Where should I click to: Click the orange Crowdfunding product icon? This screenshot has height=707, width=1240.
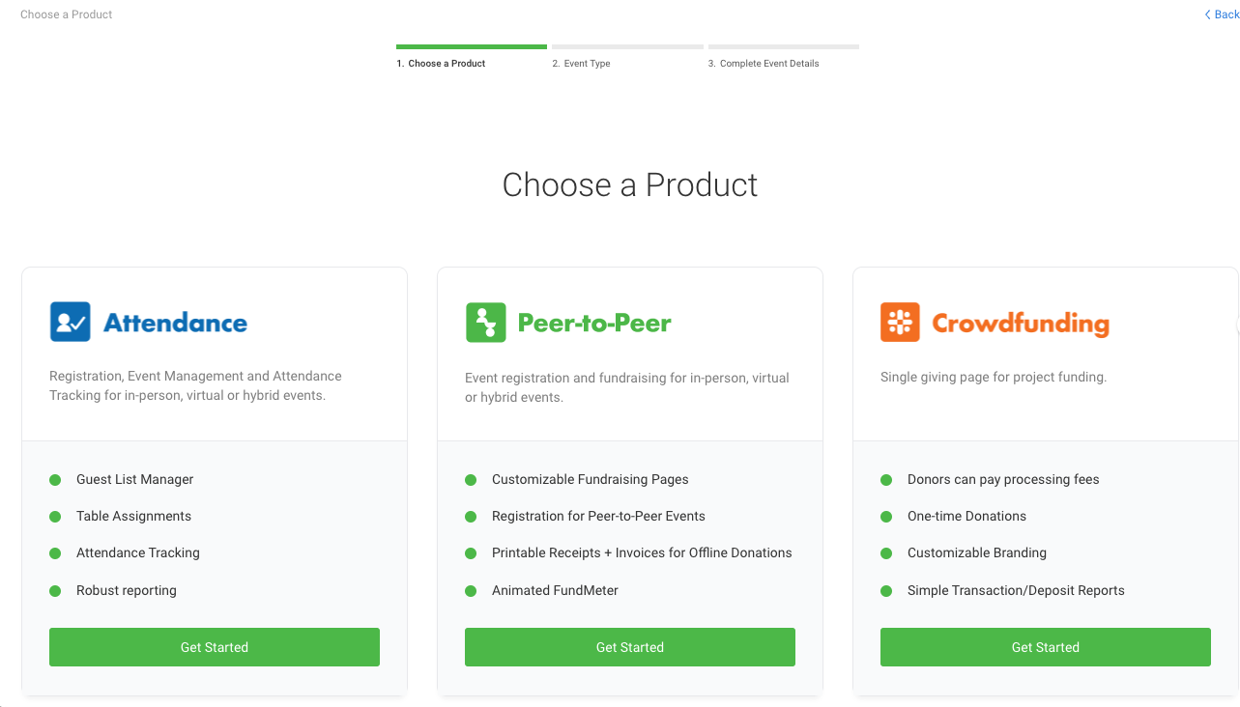point(900,322)
